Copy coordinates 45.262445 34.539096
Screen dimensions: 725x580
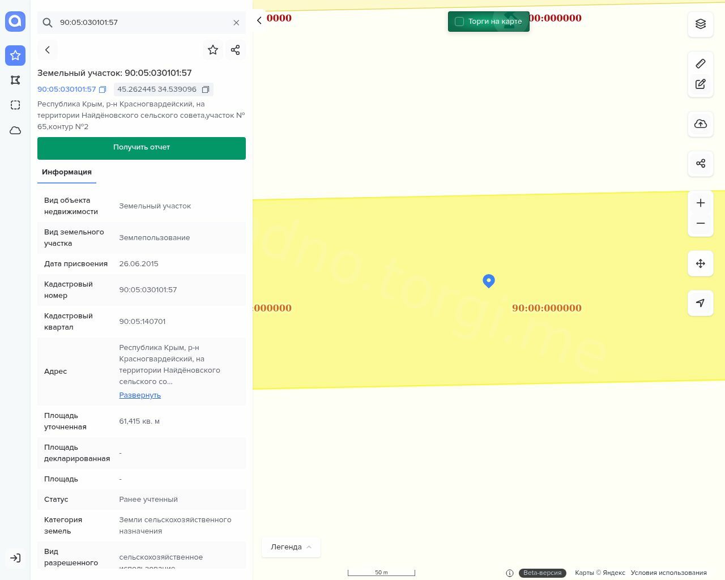point(206,89)
